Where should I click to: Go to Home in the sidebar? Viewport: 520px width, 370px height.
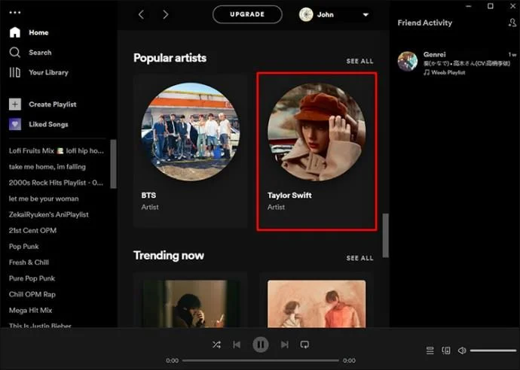coord(29,32)
